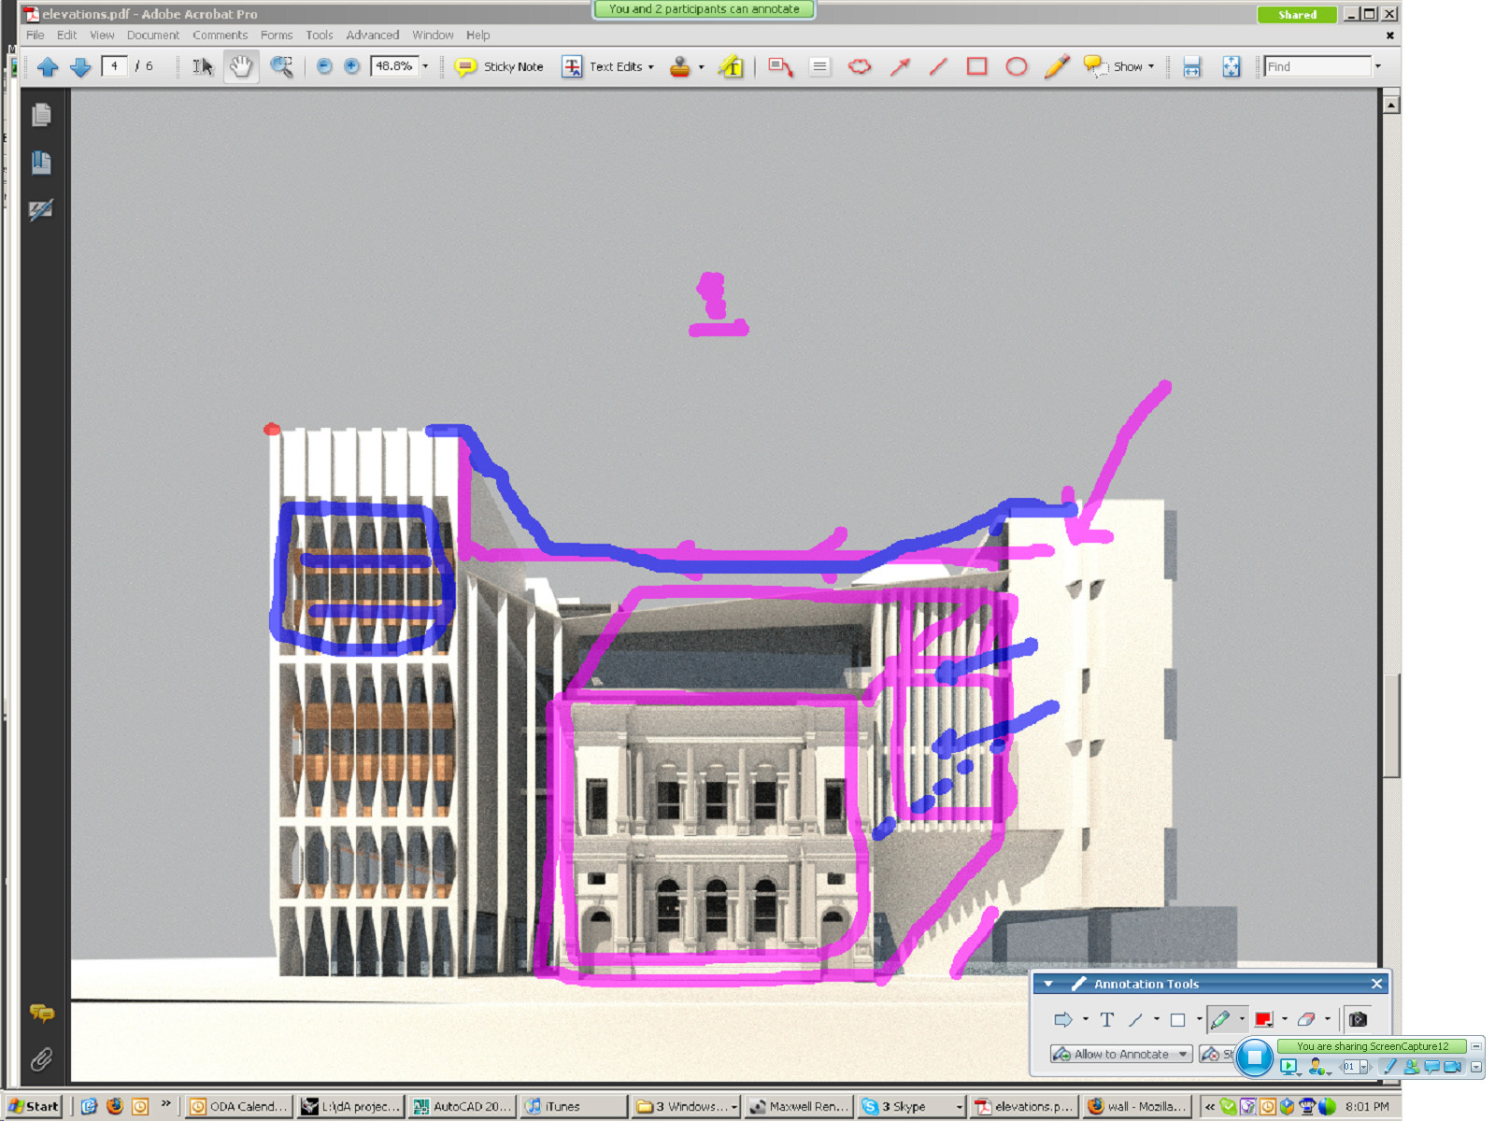
Task: Go to previous page with up arrow
Action: 48,66
